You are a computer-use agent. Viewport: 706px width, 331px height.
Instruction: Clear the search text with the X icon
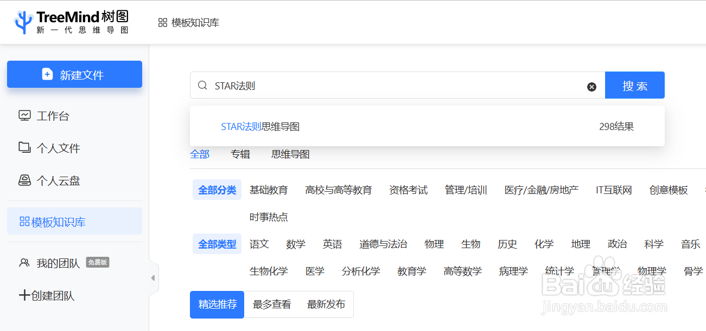(591, 87)
